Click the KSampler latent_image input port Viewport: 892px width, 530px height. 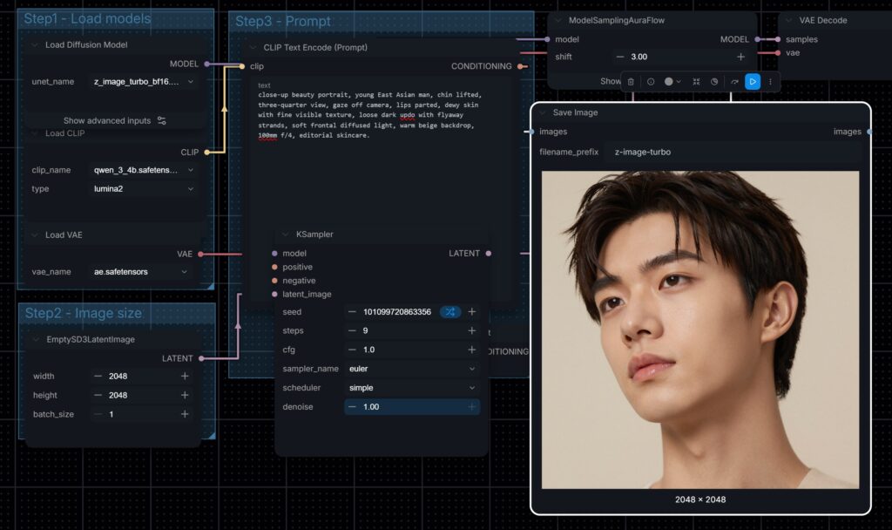point(274,295)
